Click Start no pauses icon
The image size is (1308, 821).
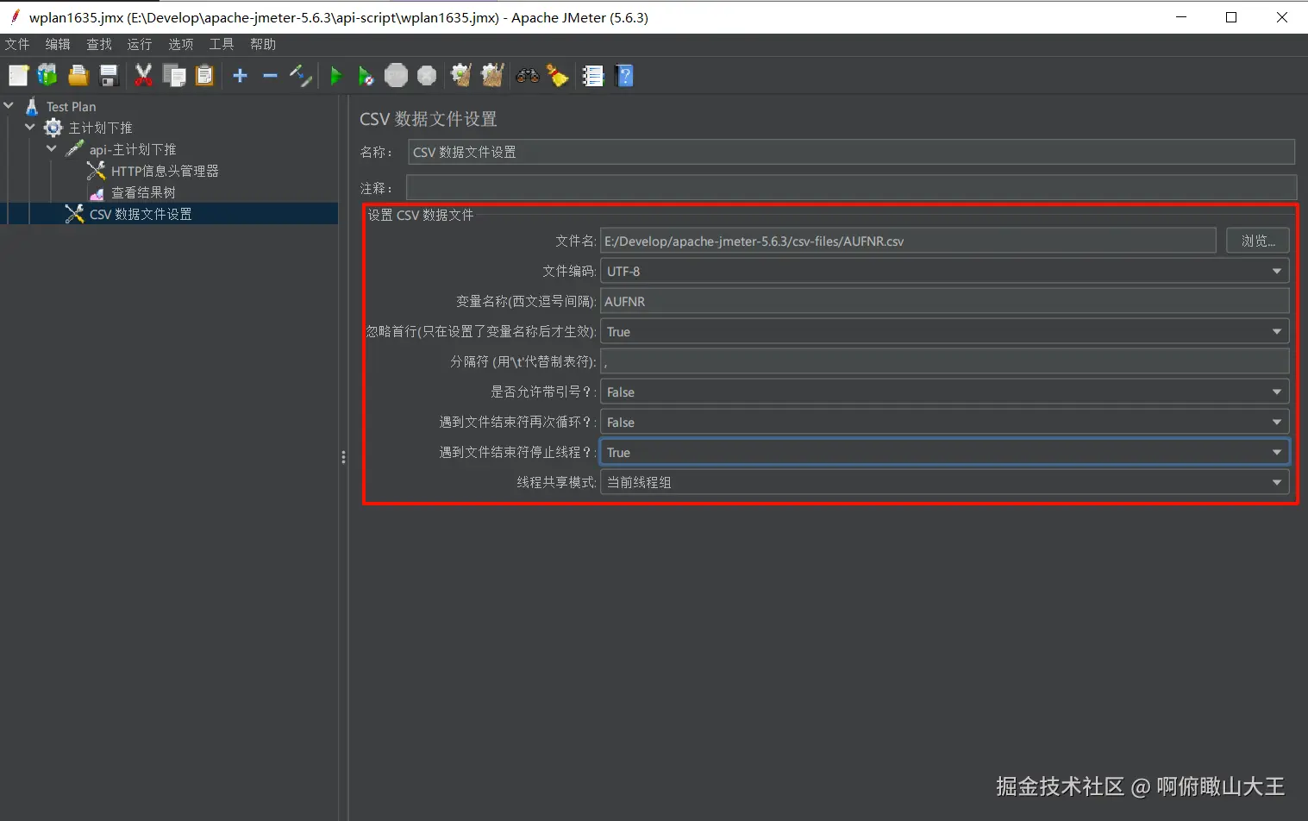tap(366, 76)
